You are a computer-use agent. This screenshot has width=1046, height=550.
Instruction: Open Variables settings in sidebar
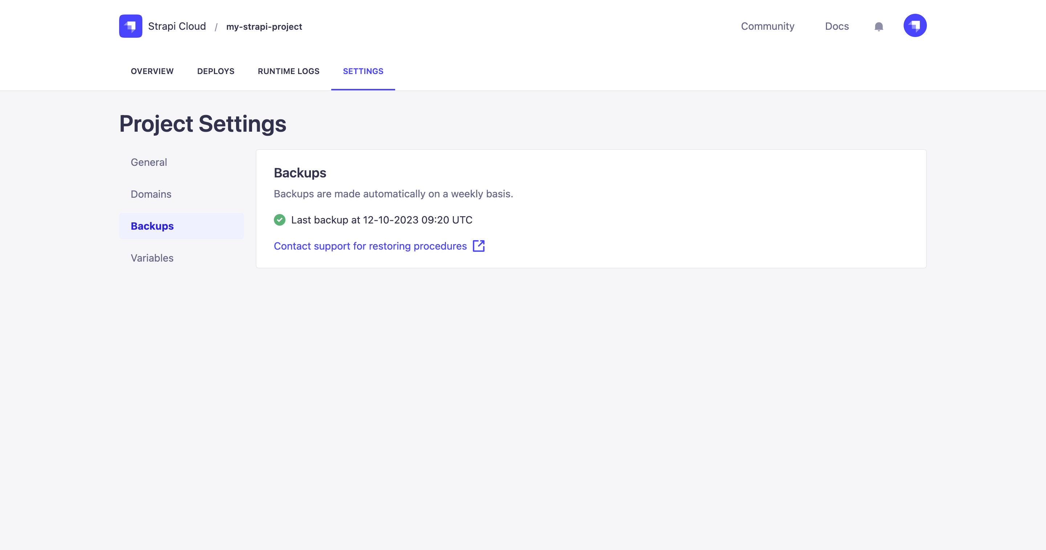pos(152,258)
